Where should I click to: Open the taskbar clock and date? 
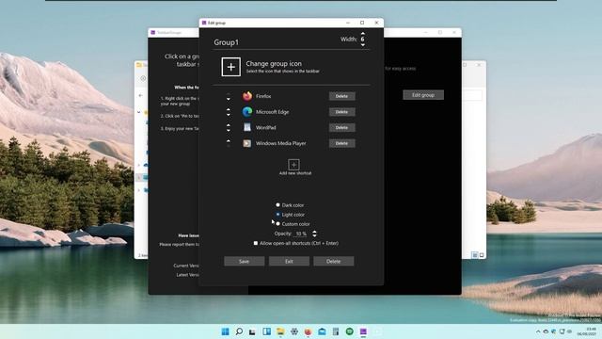(x=586, y=331)
